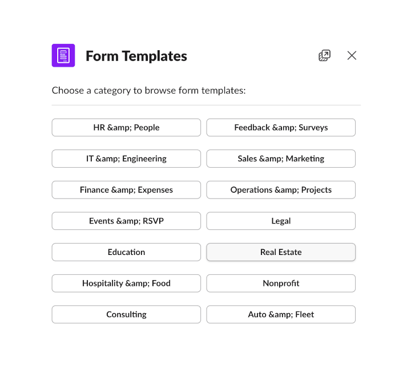Browse Education form templates
Screen dimensions: 411x373
(x=126, y=252)
